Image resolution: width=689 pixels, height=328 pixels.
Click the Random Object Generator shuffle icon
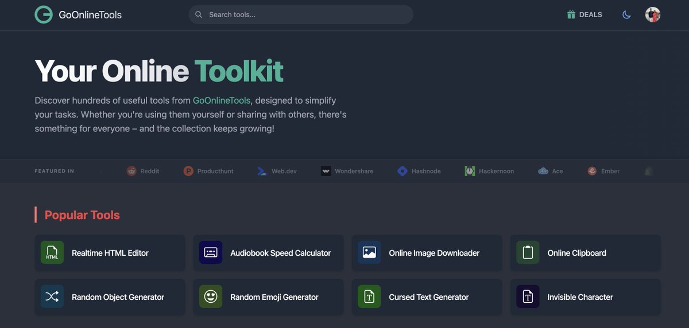click(x=52, y=296)
